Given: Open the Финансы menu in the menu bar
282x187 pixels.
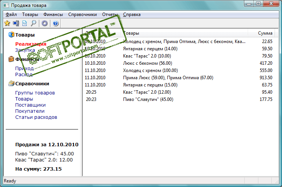Looking at the screenshot, I should (53, 14).
